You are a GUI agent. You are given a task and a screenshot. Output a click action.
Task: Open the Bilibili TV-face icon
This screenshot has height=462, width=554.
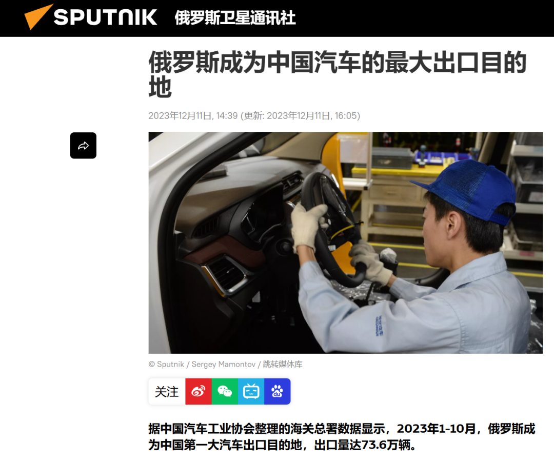[251, 391]
